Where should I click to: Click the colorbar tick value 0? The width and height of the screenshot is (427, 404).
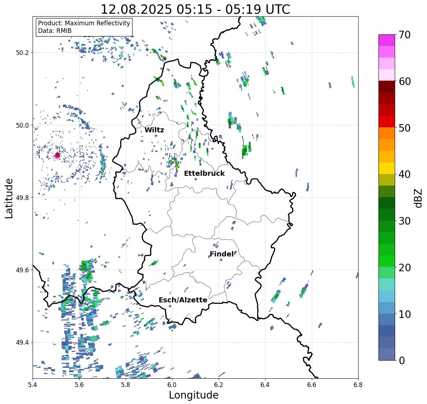[402, 361]
